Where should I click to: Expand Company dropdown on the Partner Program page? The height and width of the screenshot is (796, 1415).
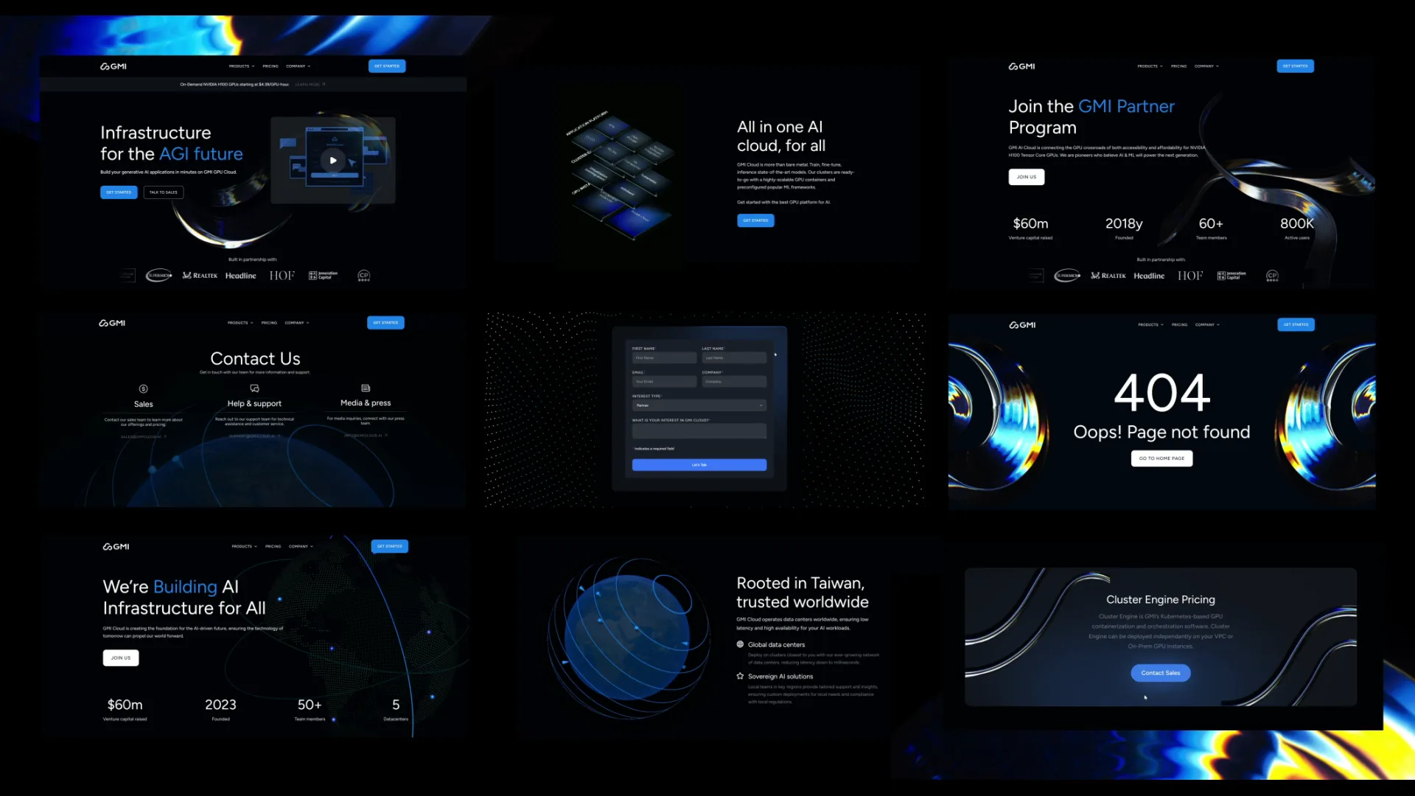(1207, 66)
